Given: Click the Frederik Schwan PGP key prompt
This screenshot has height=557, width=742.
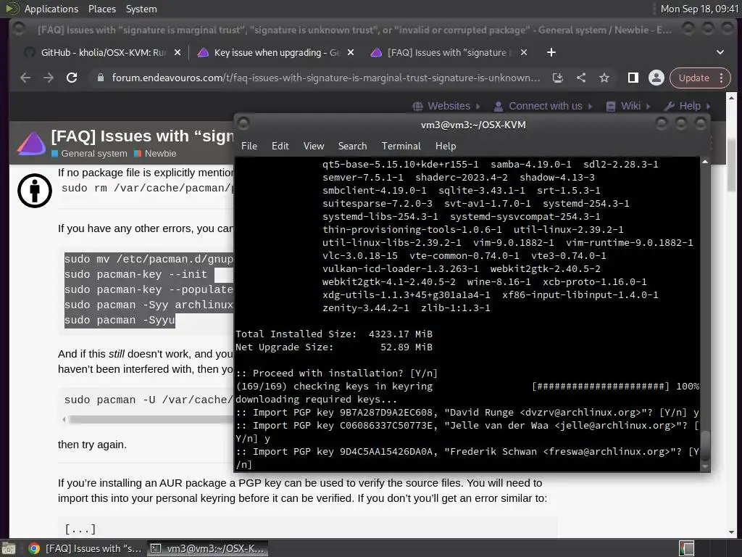Looking at the screenshot, I should coord(467,458).
